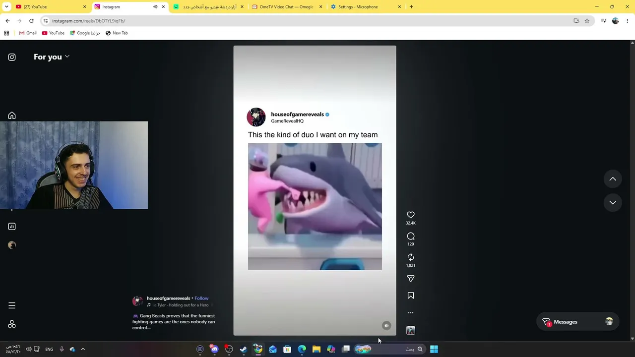Open houseofgamereveals profile from the caption
This screenshot has width=635, height=357.
click(x=168, y=298)
